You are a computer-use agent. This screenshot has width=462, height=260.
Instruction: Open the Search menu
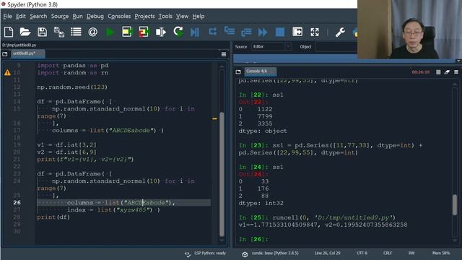click(38, 16)
